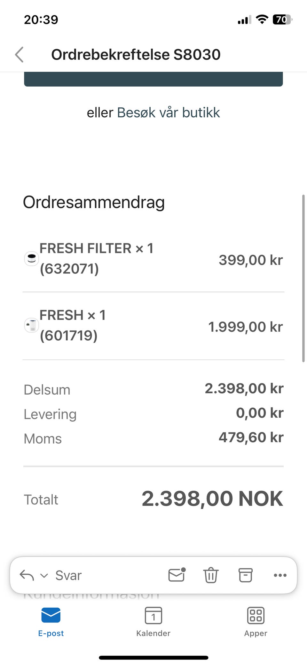The image size is (307, 666).
Task: Tap the reply arrow icon
Action: pyautogui.click(x=27, y=575)
